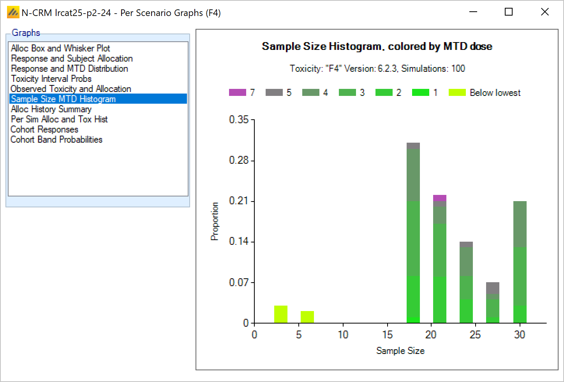Click the N-CRM app icon in title bar

click(x=13, y=12)
